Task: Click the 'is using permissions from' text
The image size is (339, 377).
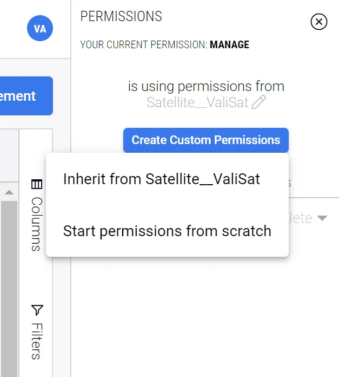Action: pyautogui.click(x=206, y=86)
